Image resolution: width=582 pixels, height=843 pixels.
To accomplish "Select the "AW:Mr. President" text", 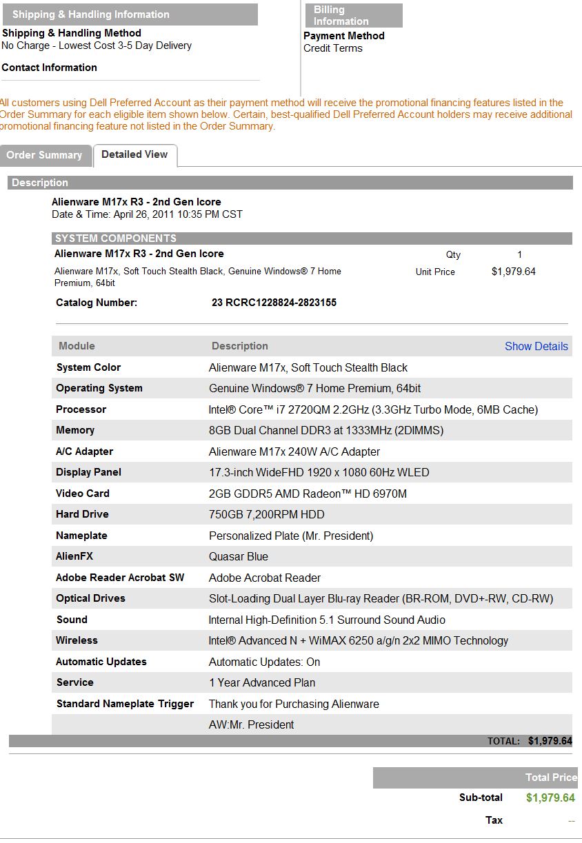I will [252, 725].
